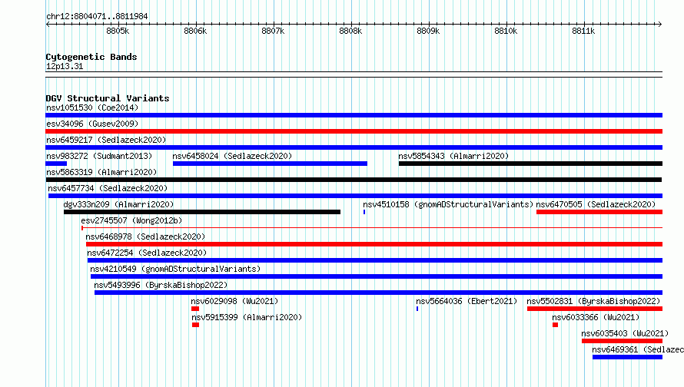Screen dimensions: 684x387
Task: Click esv2745507 (Wong2012b) label
Action: (x=131, y=220)
